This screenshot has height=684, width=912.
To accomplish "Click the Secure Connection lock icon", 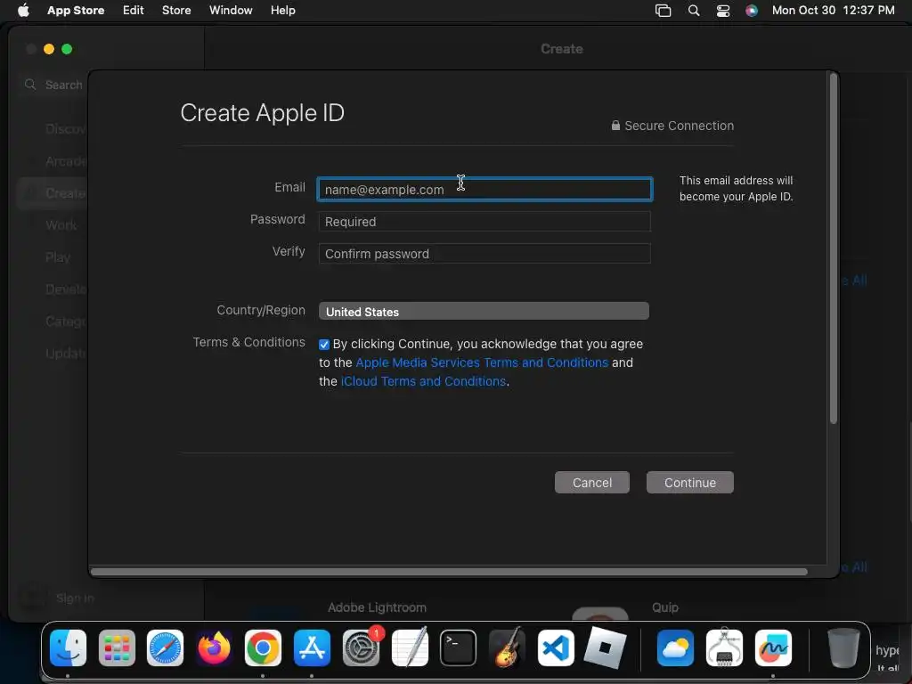I will point(615,125).
